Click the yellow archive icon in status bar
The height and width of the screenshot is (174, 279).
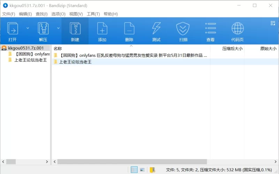152,170
